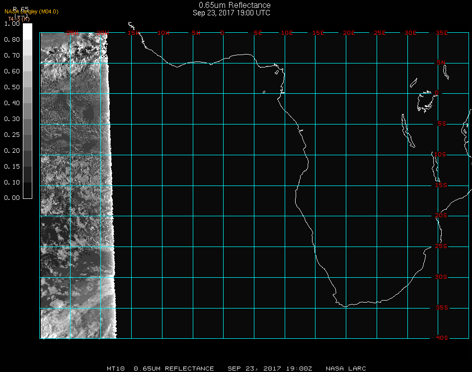Click the 5N latitude label
Viewport: 472px width, 372px height.
point(441,62)
